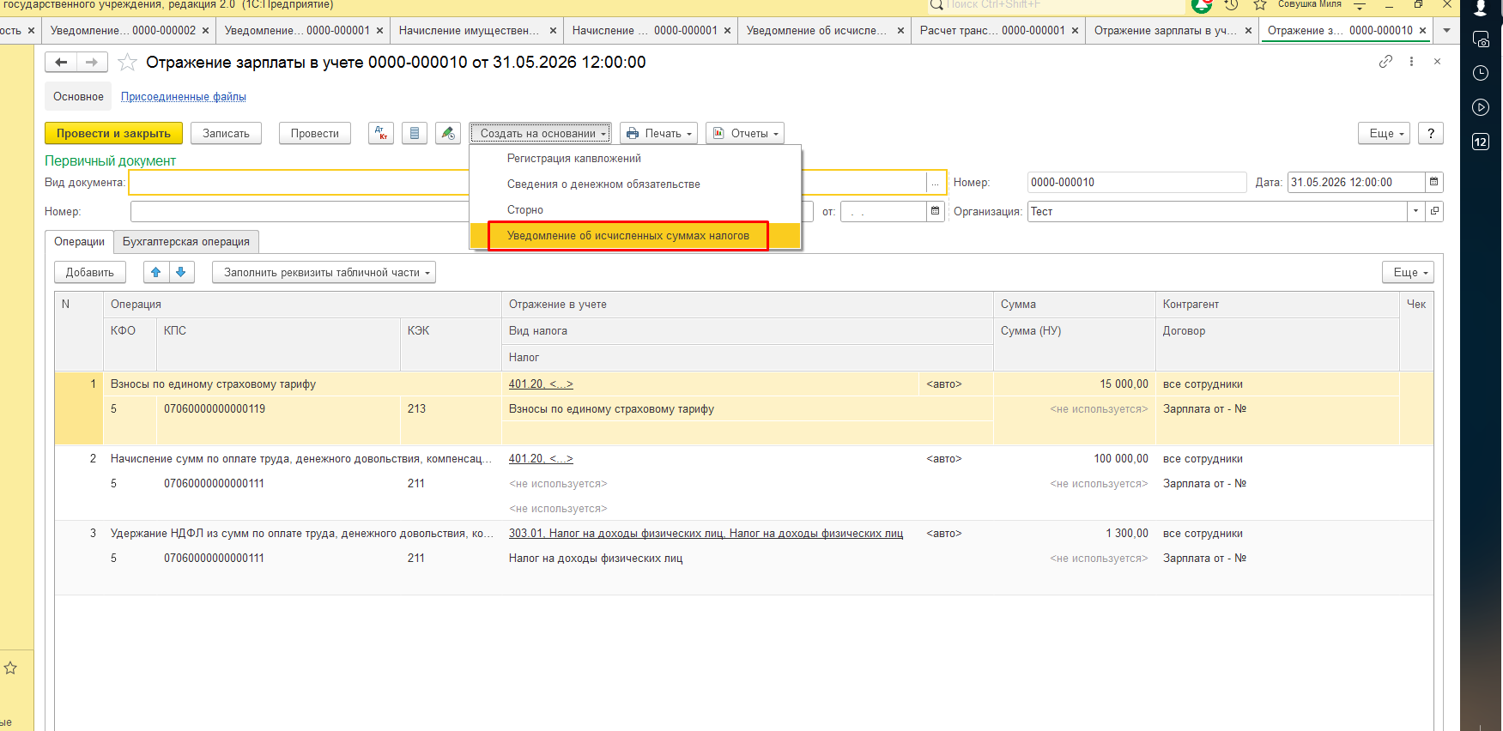Viewport: 1503px width, 731px height.
Task: Expand the Печать dropdown
Action: (x=658, y=133)
